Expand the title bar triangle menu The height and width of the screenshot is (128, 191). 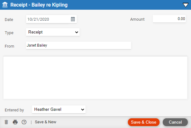[186, 5]
